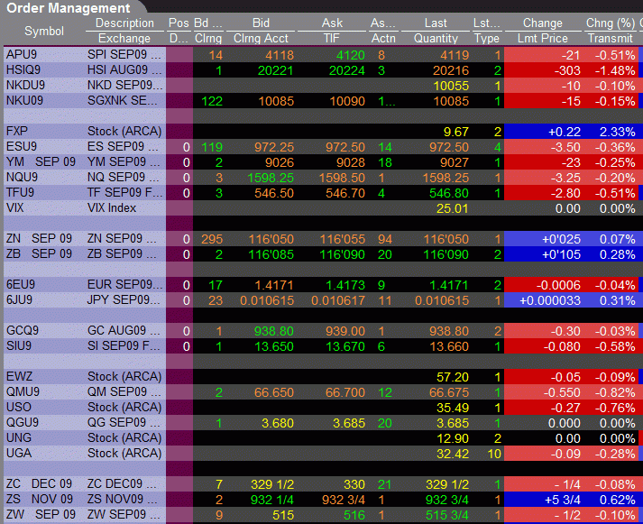Click the Ask column header

(x=332, y=23)
